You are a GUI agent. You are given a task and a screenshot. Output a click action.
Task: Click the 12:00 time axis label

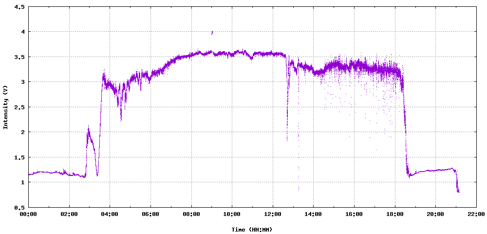pos(273,214)
